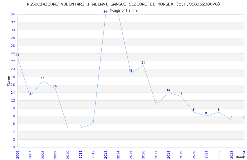Image resolution: width=247 pixels, height=160 pixels.
Task: Click the data label 11 for 2017
Action: pyautogui.click(x=156, y=102)
